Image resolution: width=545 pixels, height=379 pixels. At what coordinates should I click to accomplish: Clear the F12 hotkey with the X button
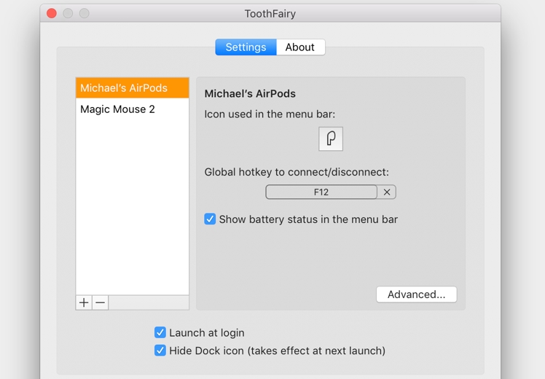387,192
